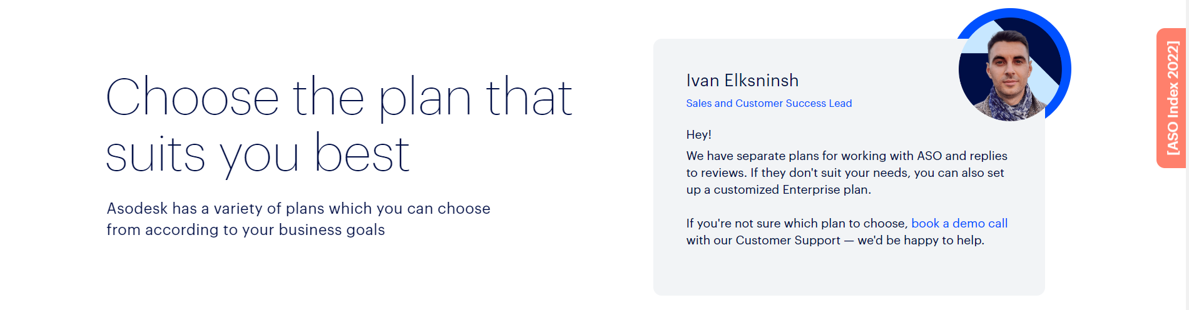
Task: Click the word "ASO" in the message paragraph
Action: tap(929, 156)
